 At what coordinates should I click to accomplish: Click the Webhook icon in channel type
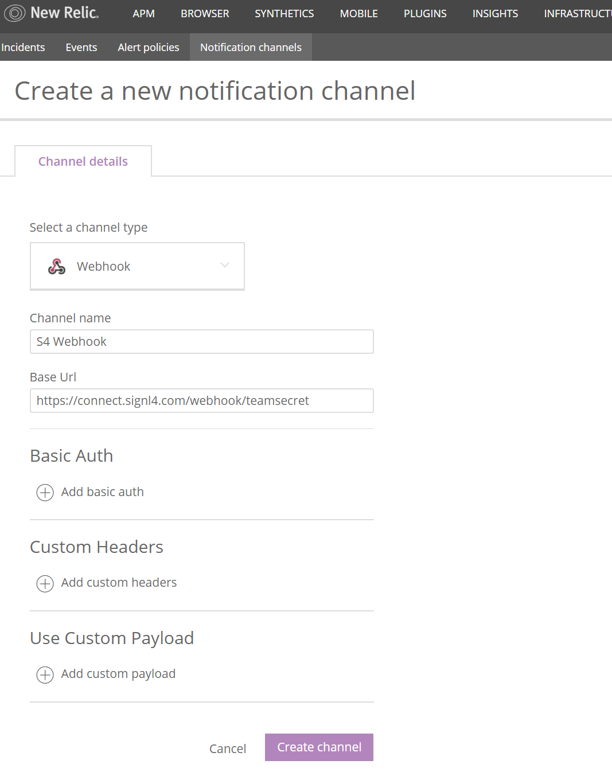point(57,266)
